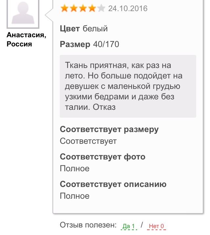This screenshot has height=235, width=210.
Task: Click the 'Соответствует фото' heading
Action: coord(102,157)
